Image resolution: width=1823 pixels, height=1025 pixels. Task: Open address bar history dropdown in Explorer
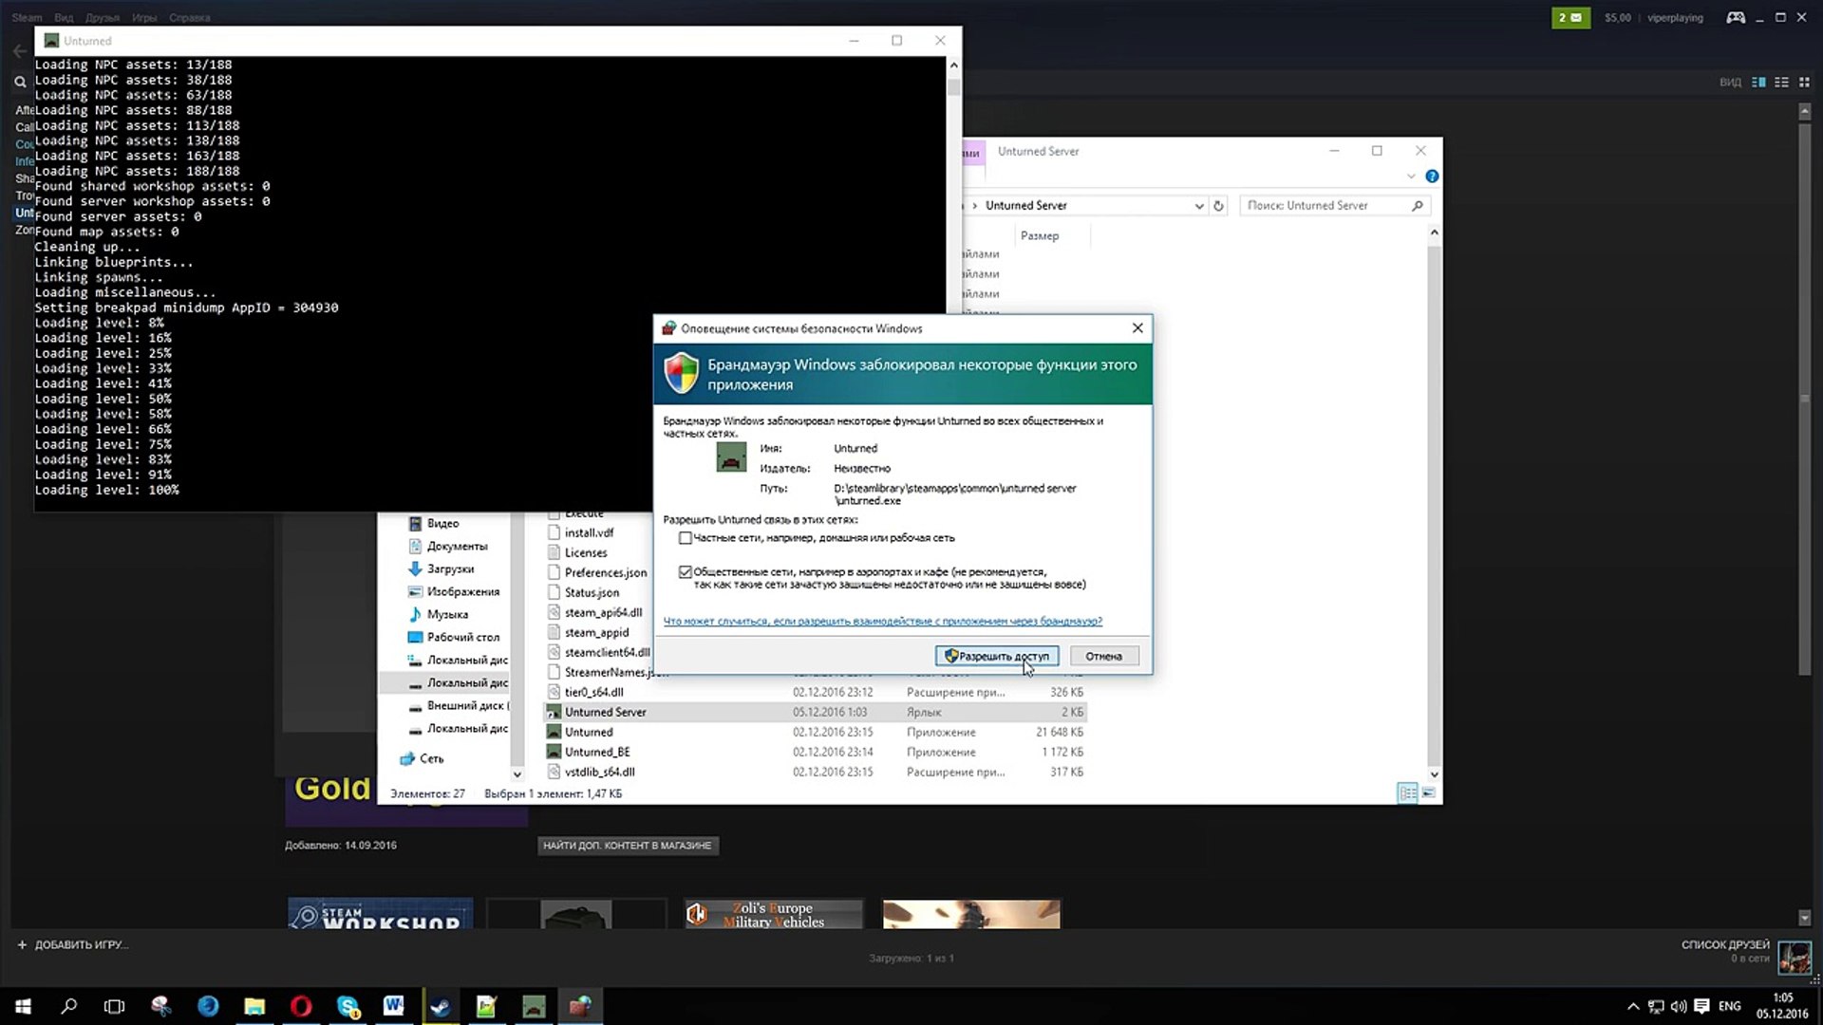point(1199,206)
